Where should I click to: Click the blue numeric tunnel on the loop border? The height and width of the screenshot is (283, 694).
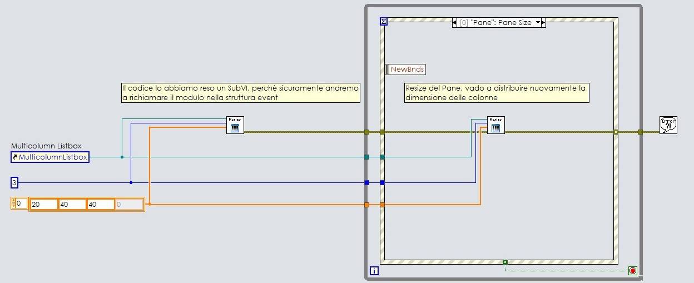point(366,182)
